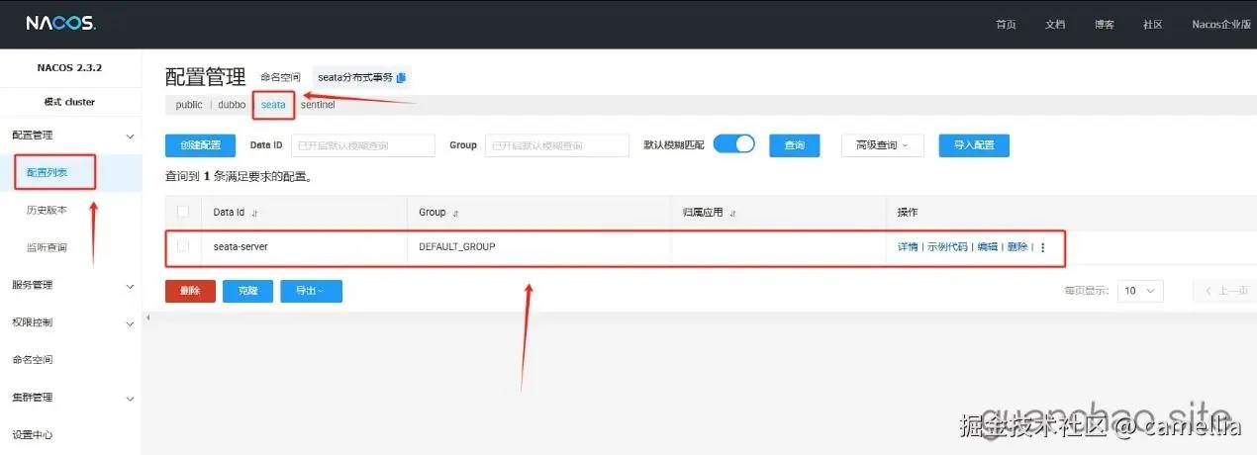Collapse the sidebar with the small arrow handle

146,318
